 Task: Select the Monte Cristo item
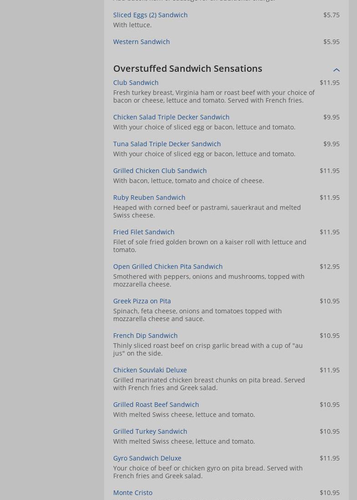click(132, 493)
